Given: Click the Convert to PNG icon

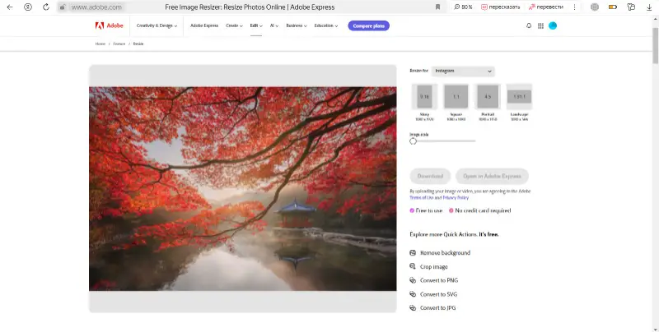Looking at the screenshot, I should [413, 280].
